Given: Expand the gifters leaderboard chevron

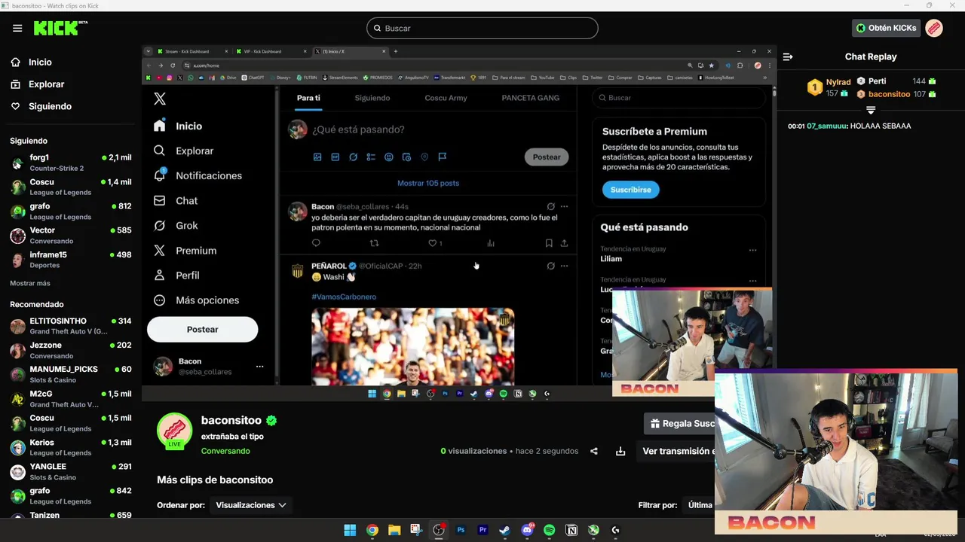Looking at the screenshot, I should point(871,110).
